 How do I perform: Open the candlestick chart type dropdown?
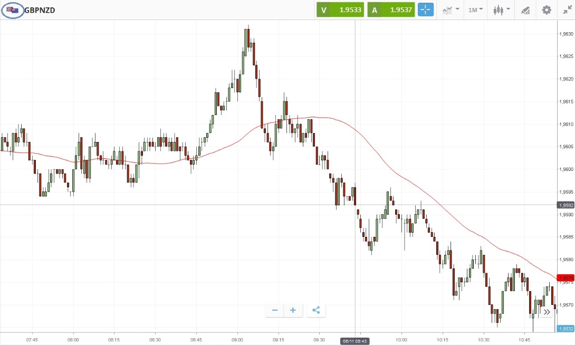tap(502, 10)
